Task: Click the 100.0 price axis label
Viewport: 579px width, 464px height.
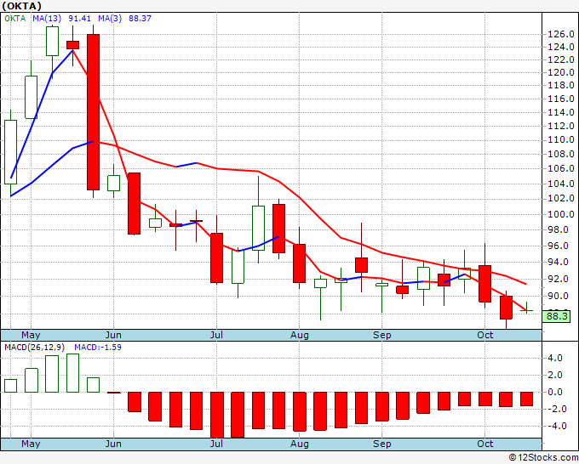Action: pyautogui.click(x=561, y=214)
